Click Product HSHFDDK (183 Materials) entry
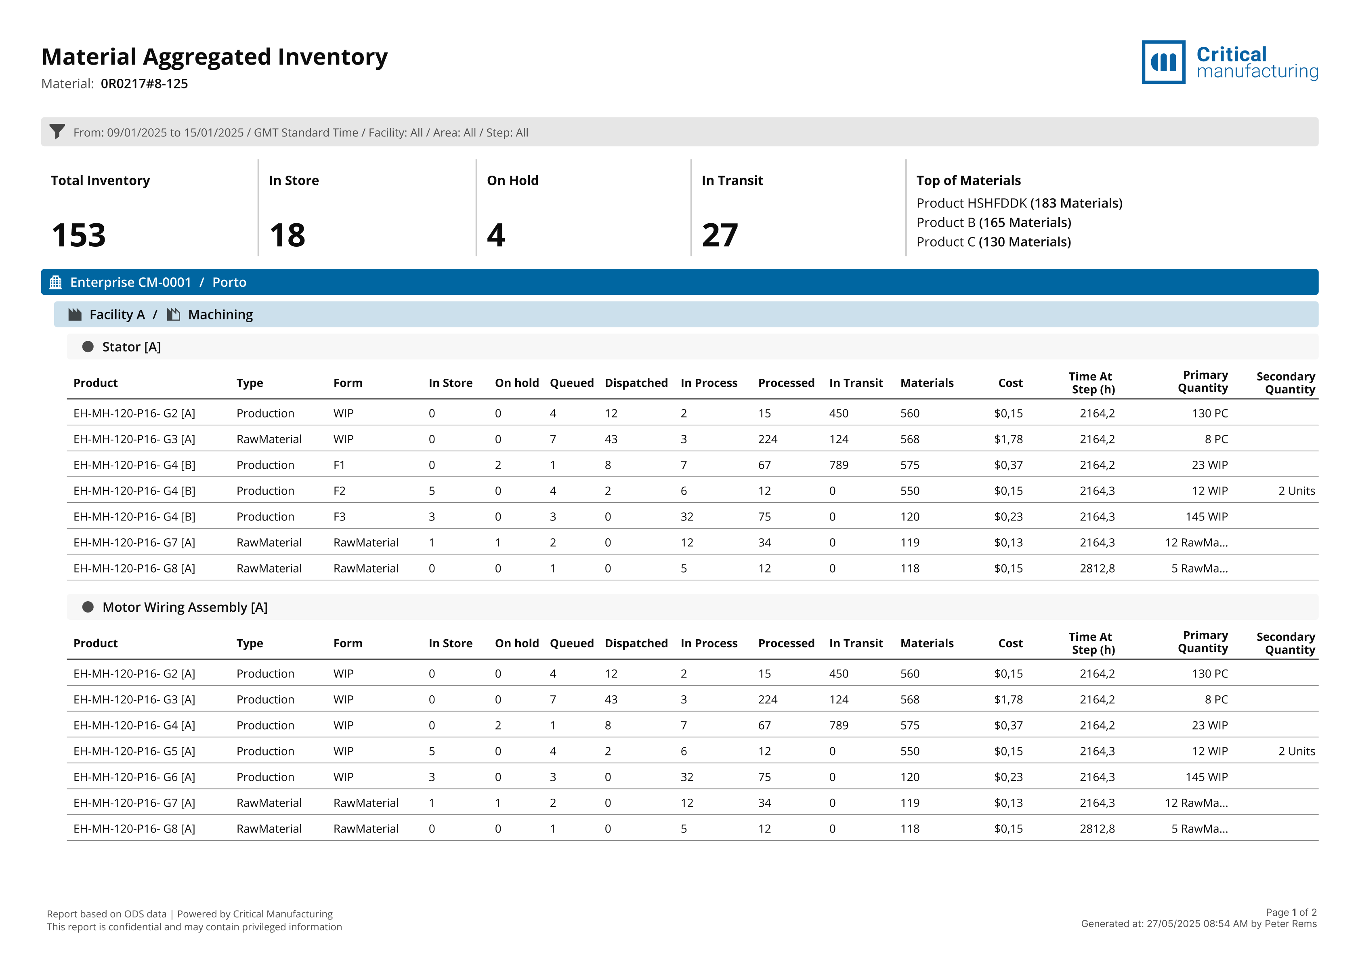1360x961 pixels. (x=1019, y=203)
